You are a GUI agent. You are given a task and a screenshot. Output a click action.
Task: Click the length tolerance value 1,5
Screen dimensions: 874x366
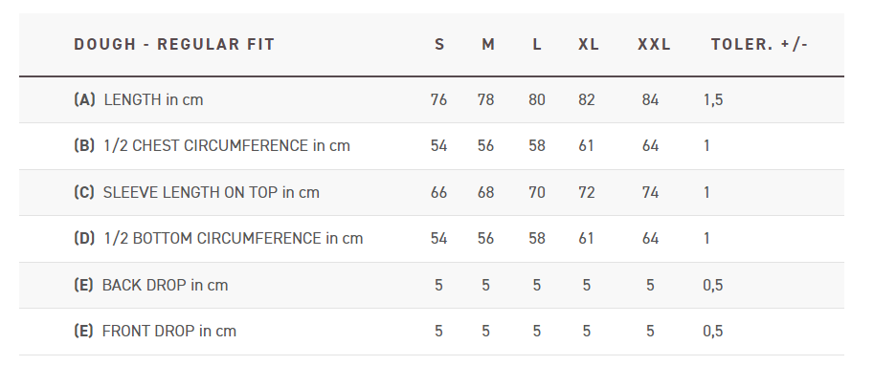tap(713, 100)
